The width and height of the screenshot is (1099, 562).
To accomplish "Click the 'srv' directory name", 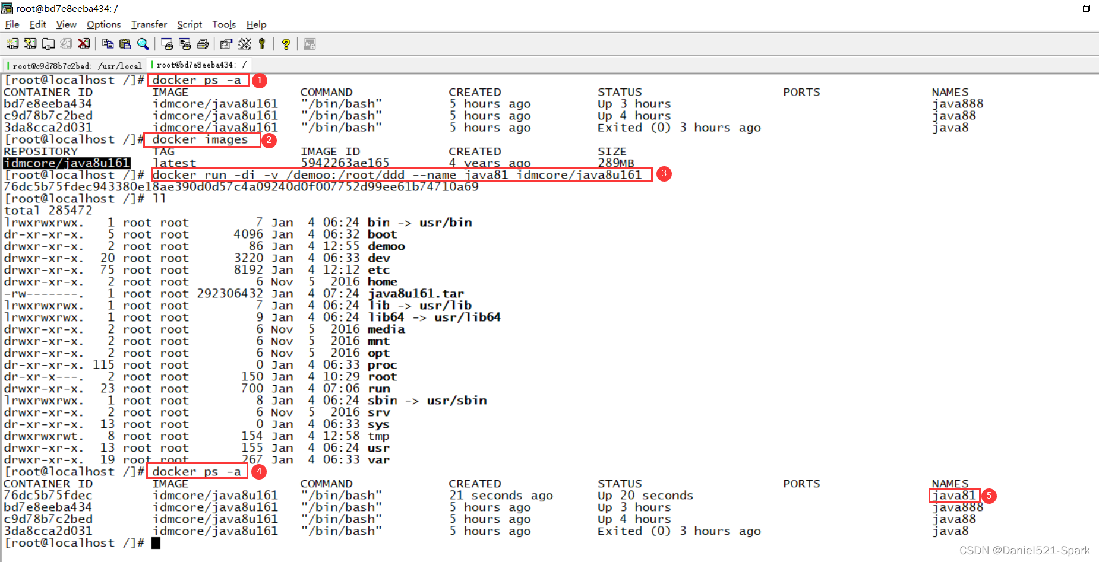I will pyautogui.click(x=378, y=412).
